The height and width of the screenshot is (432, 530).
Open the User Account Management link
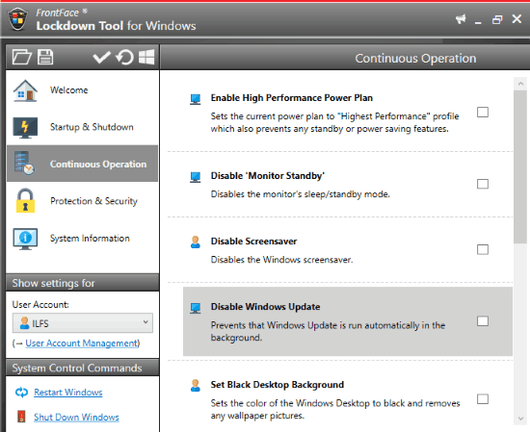(x=82, y=343)
